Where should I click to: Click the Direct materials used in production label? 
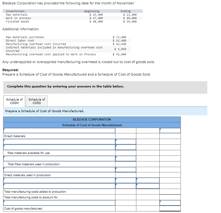27,175
